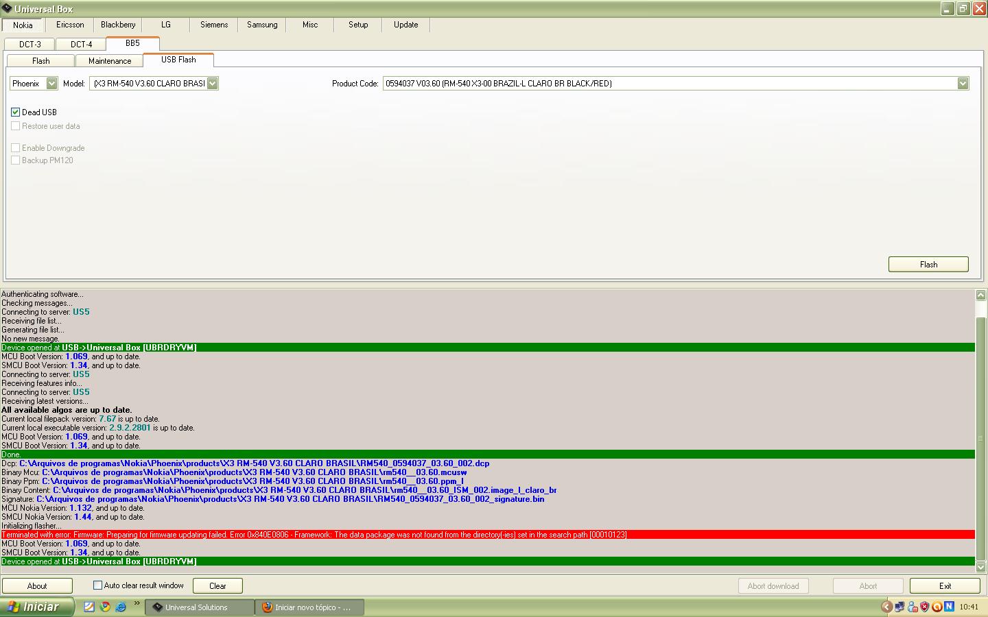Click the network connection tray icon
988x617 pixels.
pos(899,607)
